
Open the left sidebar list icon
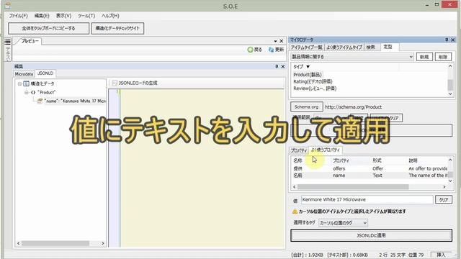[8, 42]
